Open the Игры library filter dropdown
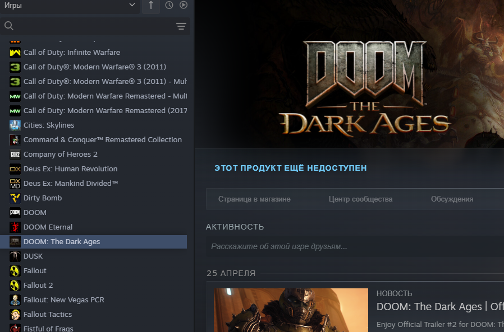The width and height of the screenshot is (504, 332). [x=70, y=6]
